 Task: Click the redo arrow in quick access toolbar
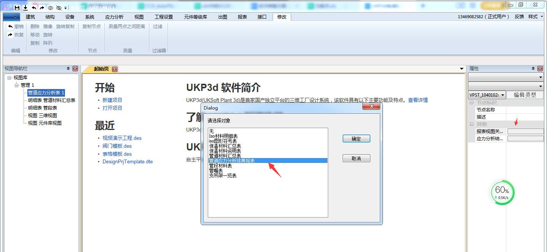pyautogui.click(x=42, y=8)
